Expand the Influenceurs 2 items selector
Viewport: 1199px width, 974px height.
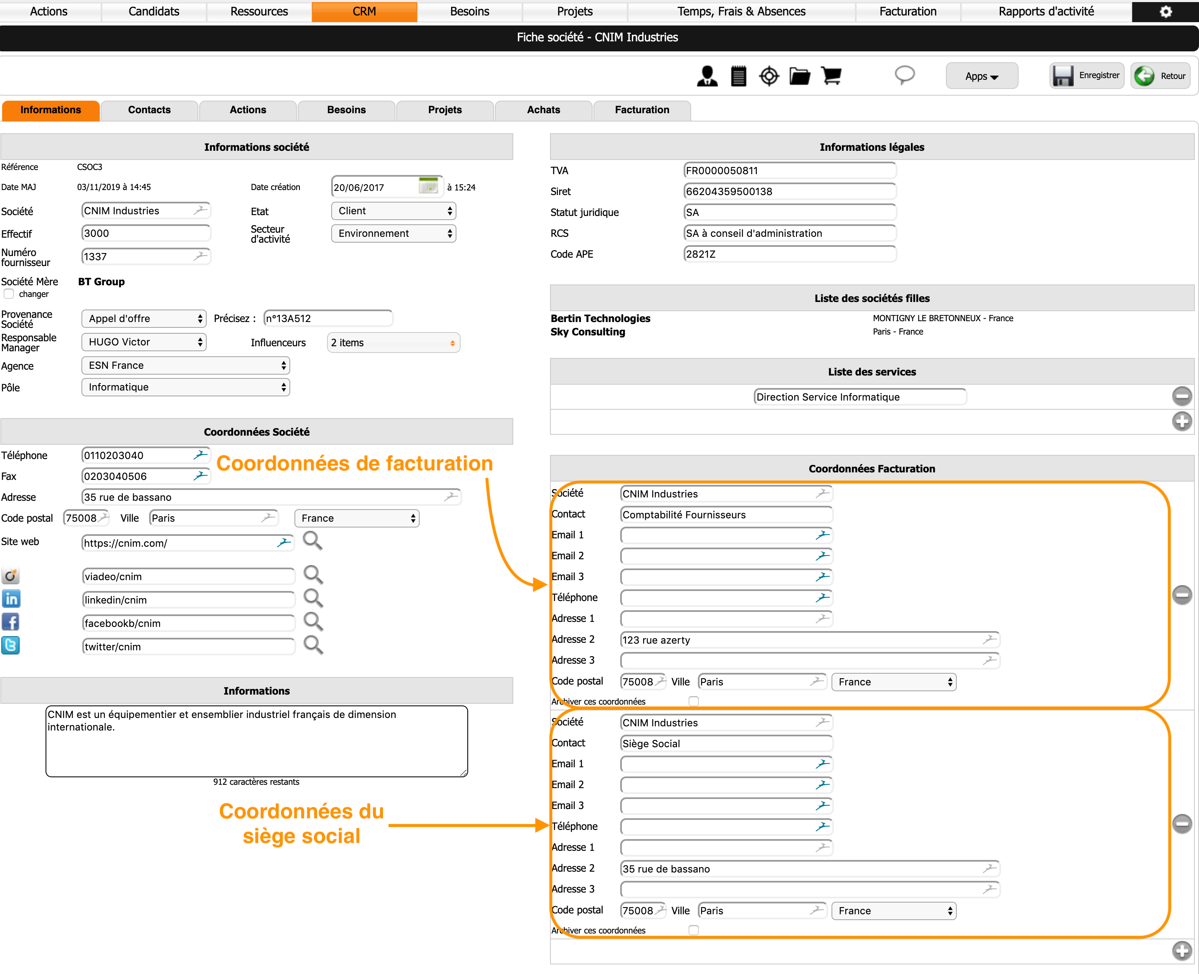tap(394, 343)
